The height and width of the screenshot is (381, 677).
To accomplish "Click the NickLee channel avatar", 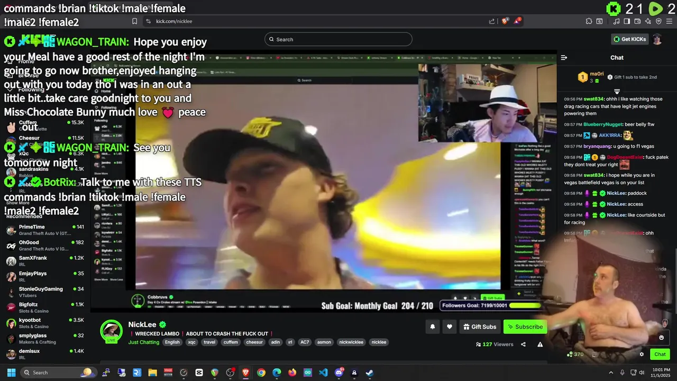I will [111, 331].
